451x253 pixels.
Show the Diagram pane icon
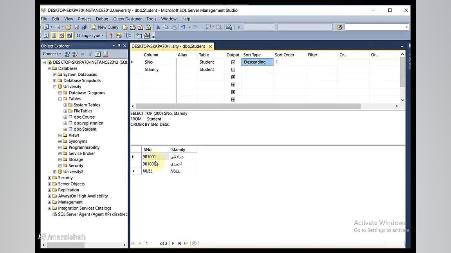(46, 36)
